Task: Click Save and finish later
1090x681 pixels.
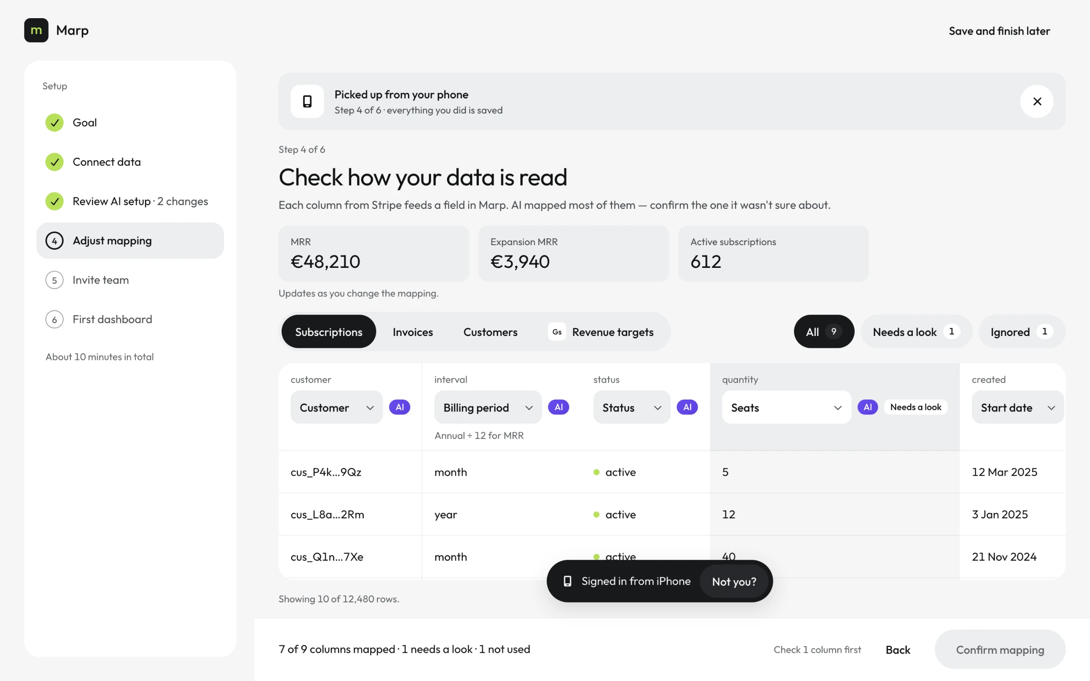Action: pos(999,31)
